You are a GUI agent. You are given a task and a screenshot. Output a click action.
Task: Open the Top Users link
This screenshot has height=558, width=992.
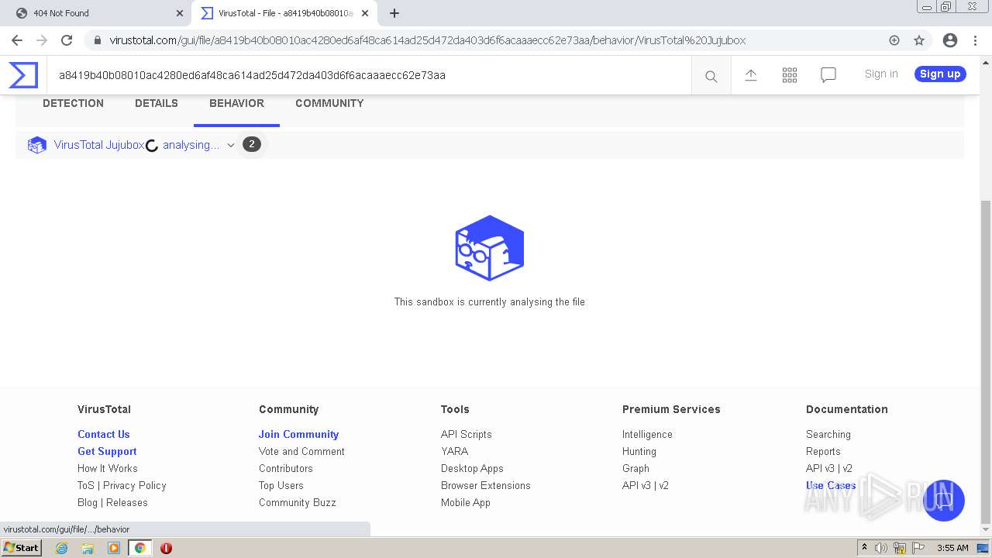coord(281,485)
